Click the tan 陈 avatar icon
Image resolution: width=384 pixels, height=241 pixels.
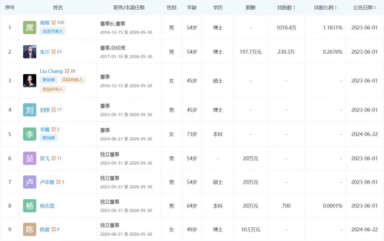[x=30, y=230]
